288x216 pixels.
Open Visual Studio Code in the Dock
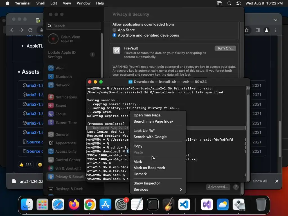point(184,204)
